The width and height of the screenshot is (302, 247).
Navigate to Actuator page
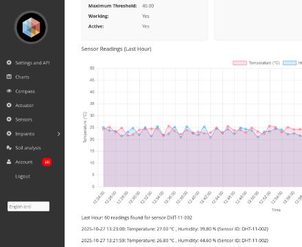24,106
